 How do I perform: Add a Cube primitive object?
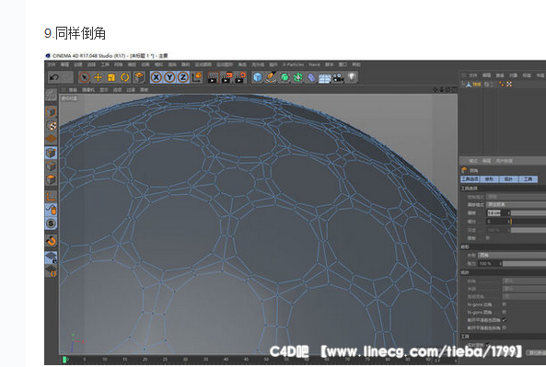tap(257, 77)
